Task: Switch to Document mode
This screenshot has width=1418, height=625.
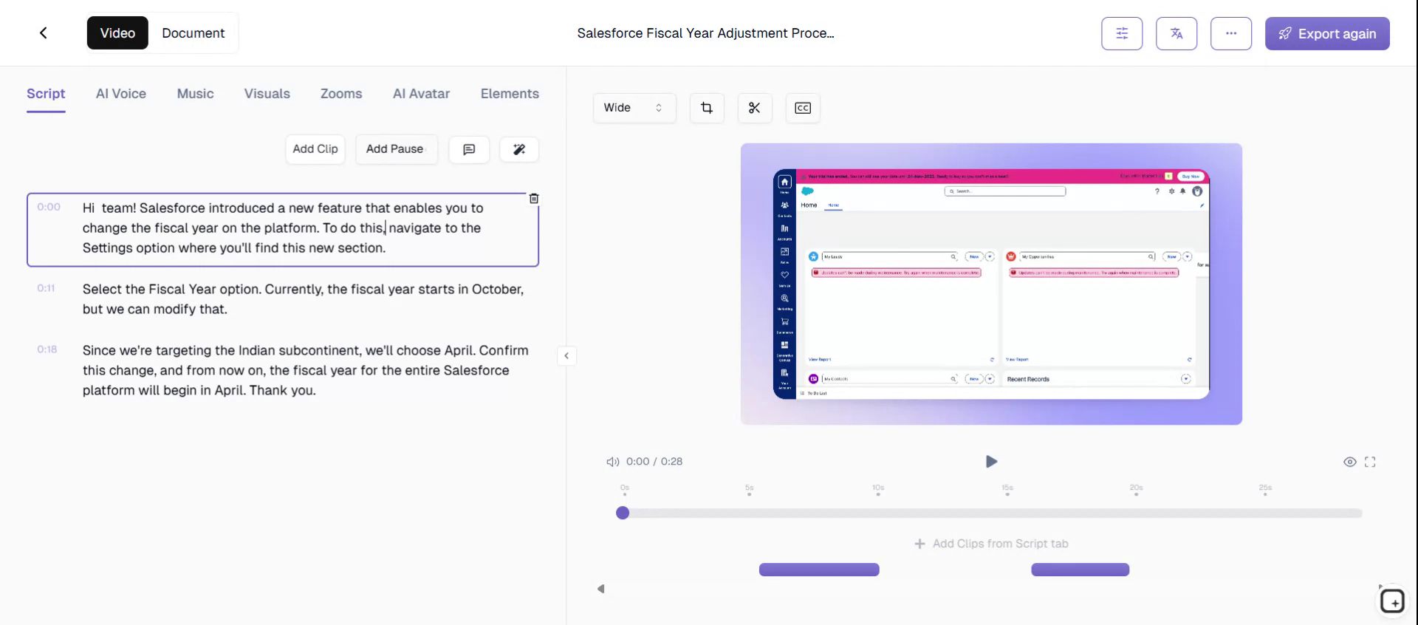Action: tap(193, 33)
